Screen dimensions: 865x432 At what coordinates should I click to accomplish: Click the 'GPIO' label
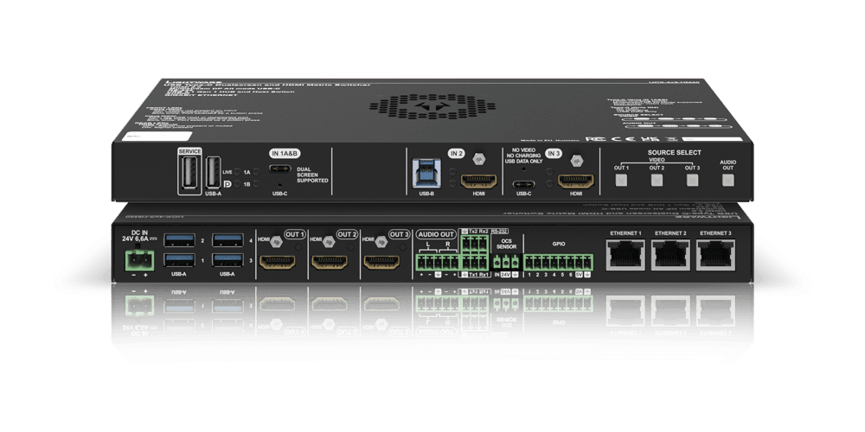(x=559, y=244)
